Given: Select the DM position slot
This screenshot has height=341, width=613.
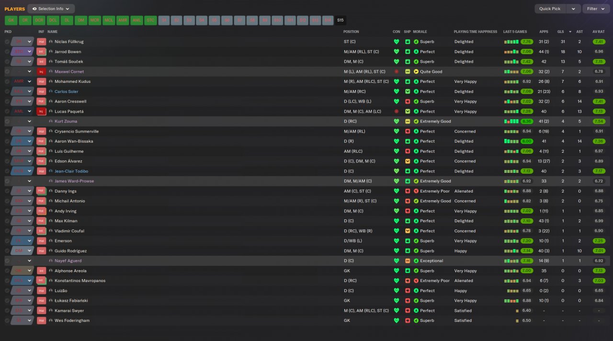Looking at the screenshot, I should 81,21.
